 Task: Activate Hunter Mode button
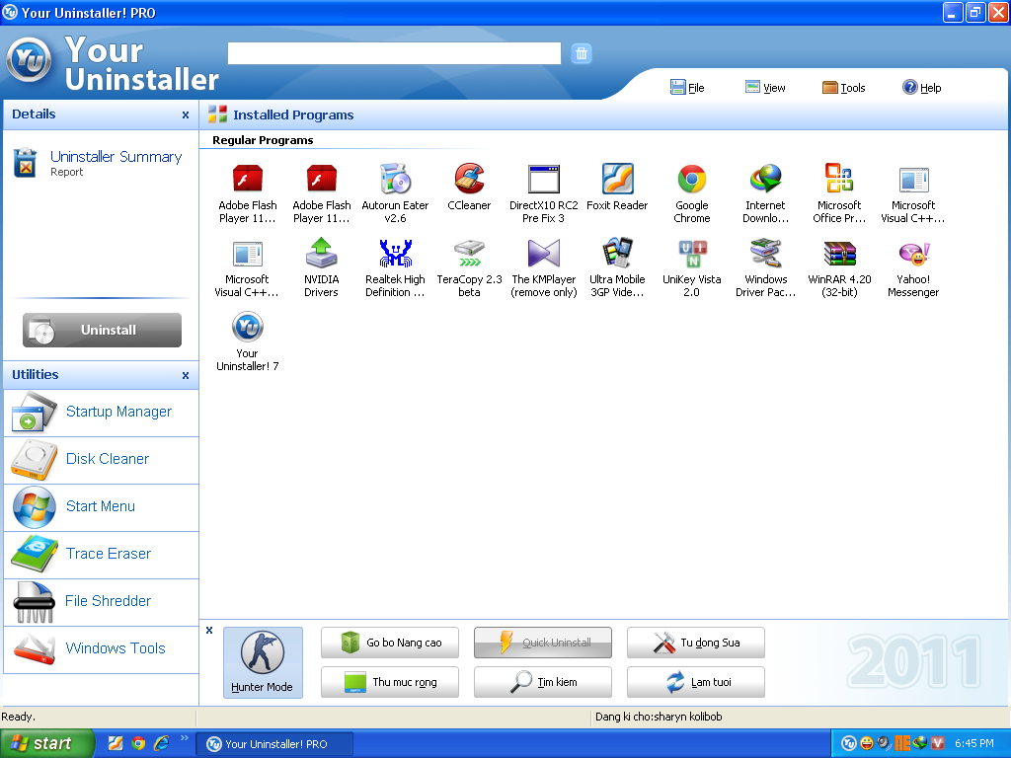[263, 662]
